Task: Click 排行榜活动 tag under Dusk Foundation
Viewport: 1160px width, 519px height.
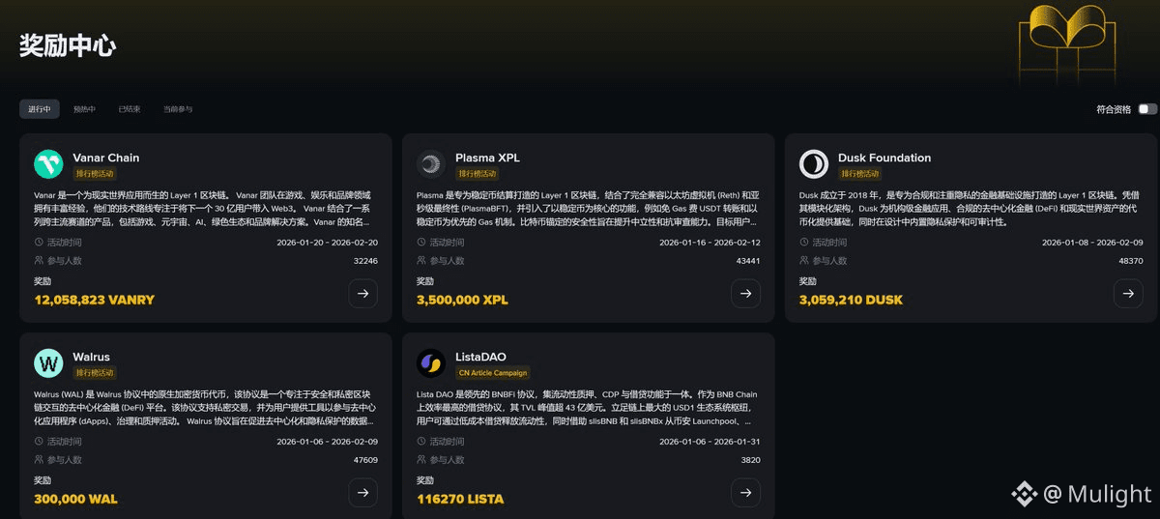Action: point(859,174)
